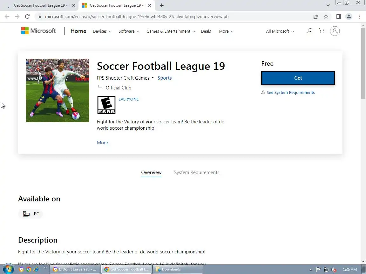The width and height of the screenshot is (366, 274).
Task: Click the sign-in account icon
Action: point(335,31)
